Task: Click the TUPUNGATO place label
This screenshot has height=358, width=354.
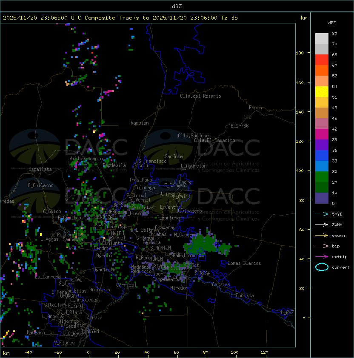Action: pyautogui.click(x=69, y=296)
